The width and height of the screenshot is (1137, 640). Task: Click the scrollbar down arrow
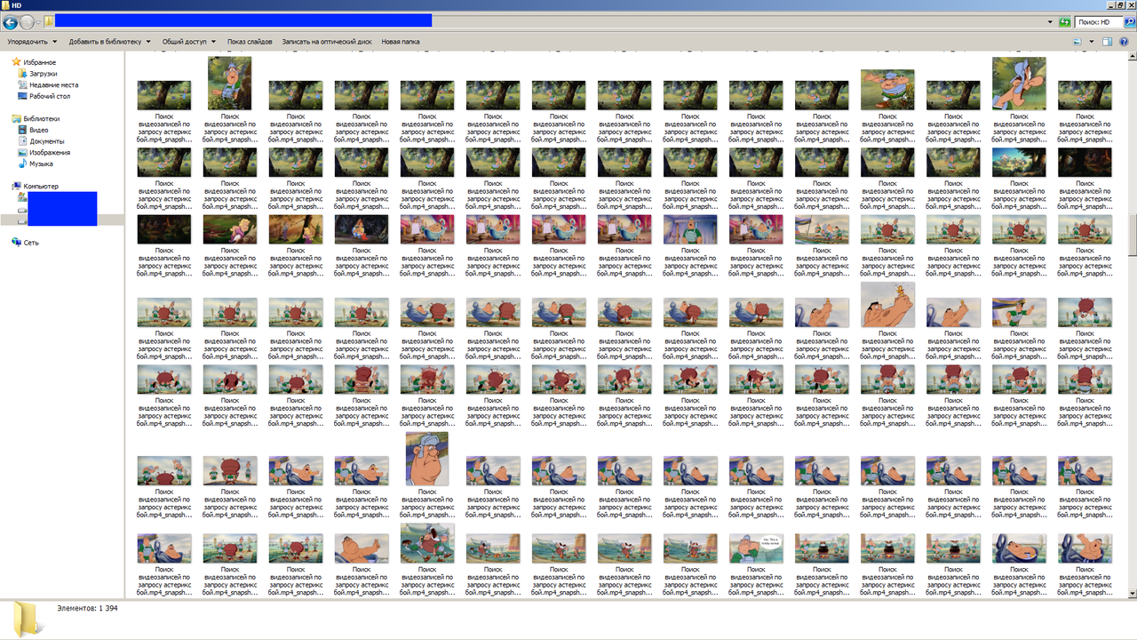(x=1132, y=593)
